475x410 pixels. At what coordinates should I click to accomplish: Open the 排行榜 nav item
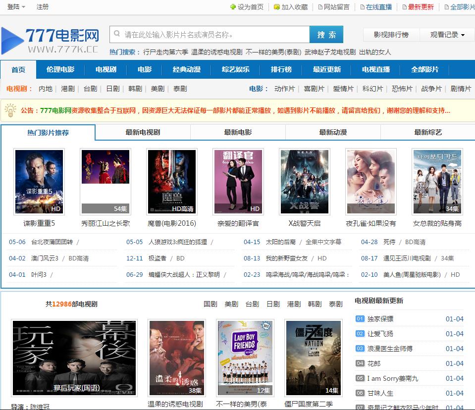[x=281, y=69]
